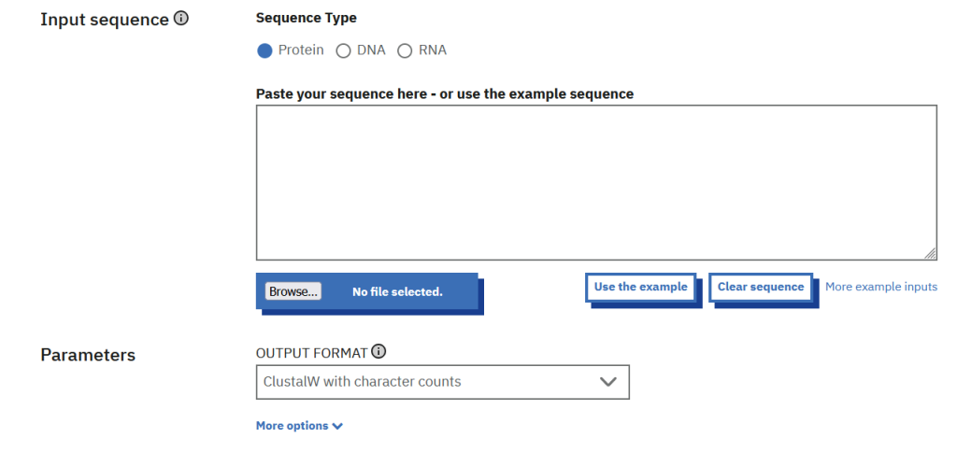Click the info icon beside Input sequence
Screen dimensions: 957x452
tap(181, 18)
